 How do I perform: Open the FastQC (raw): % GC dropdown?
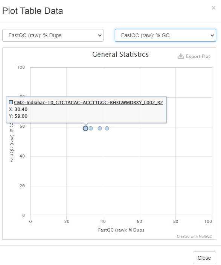[x=165, y=35]
